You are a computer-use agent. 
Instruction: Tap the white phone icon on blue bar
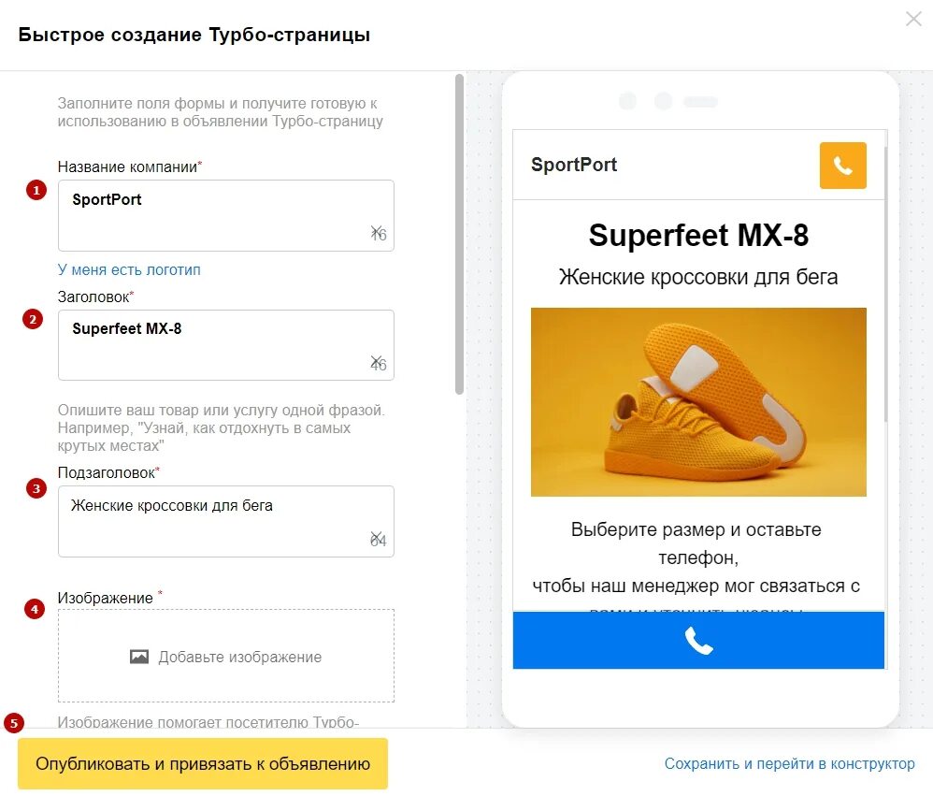tap(698, 641)
